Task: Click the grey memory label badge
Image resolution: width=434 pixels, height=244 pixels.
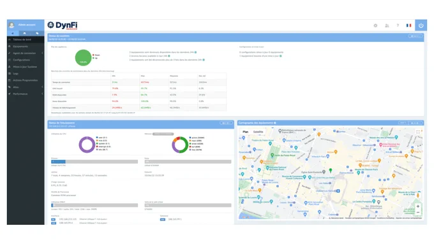Action: [x=163, y=134]
